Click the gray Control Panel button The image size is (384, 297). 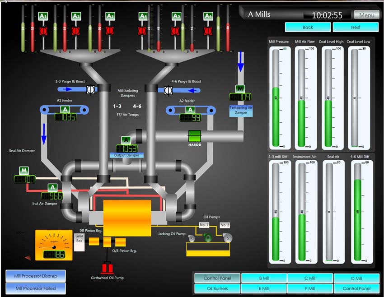pyautogui.click(x=217, y=278)
